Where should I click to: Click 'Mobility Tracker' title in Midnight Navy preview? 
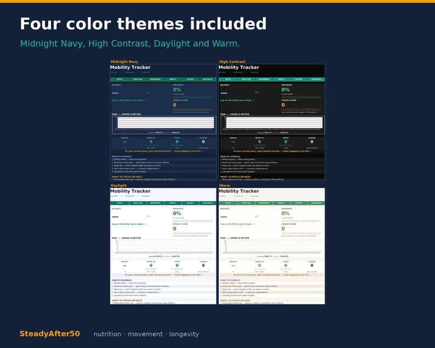tap(130, 67)
